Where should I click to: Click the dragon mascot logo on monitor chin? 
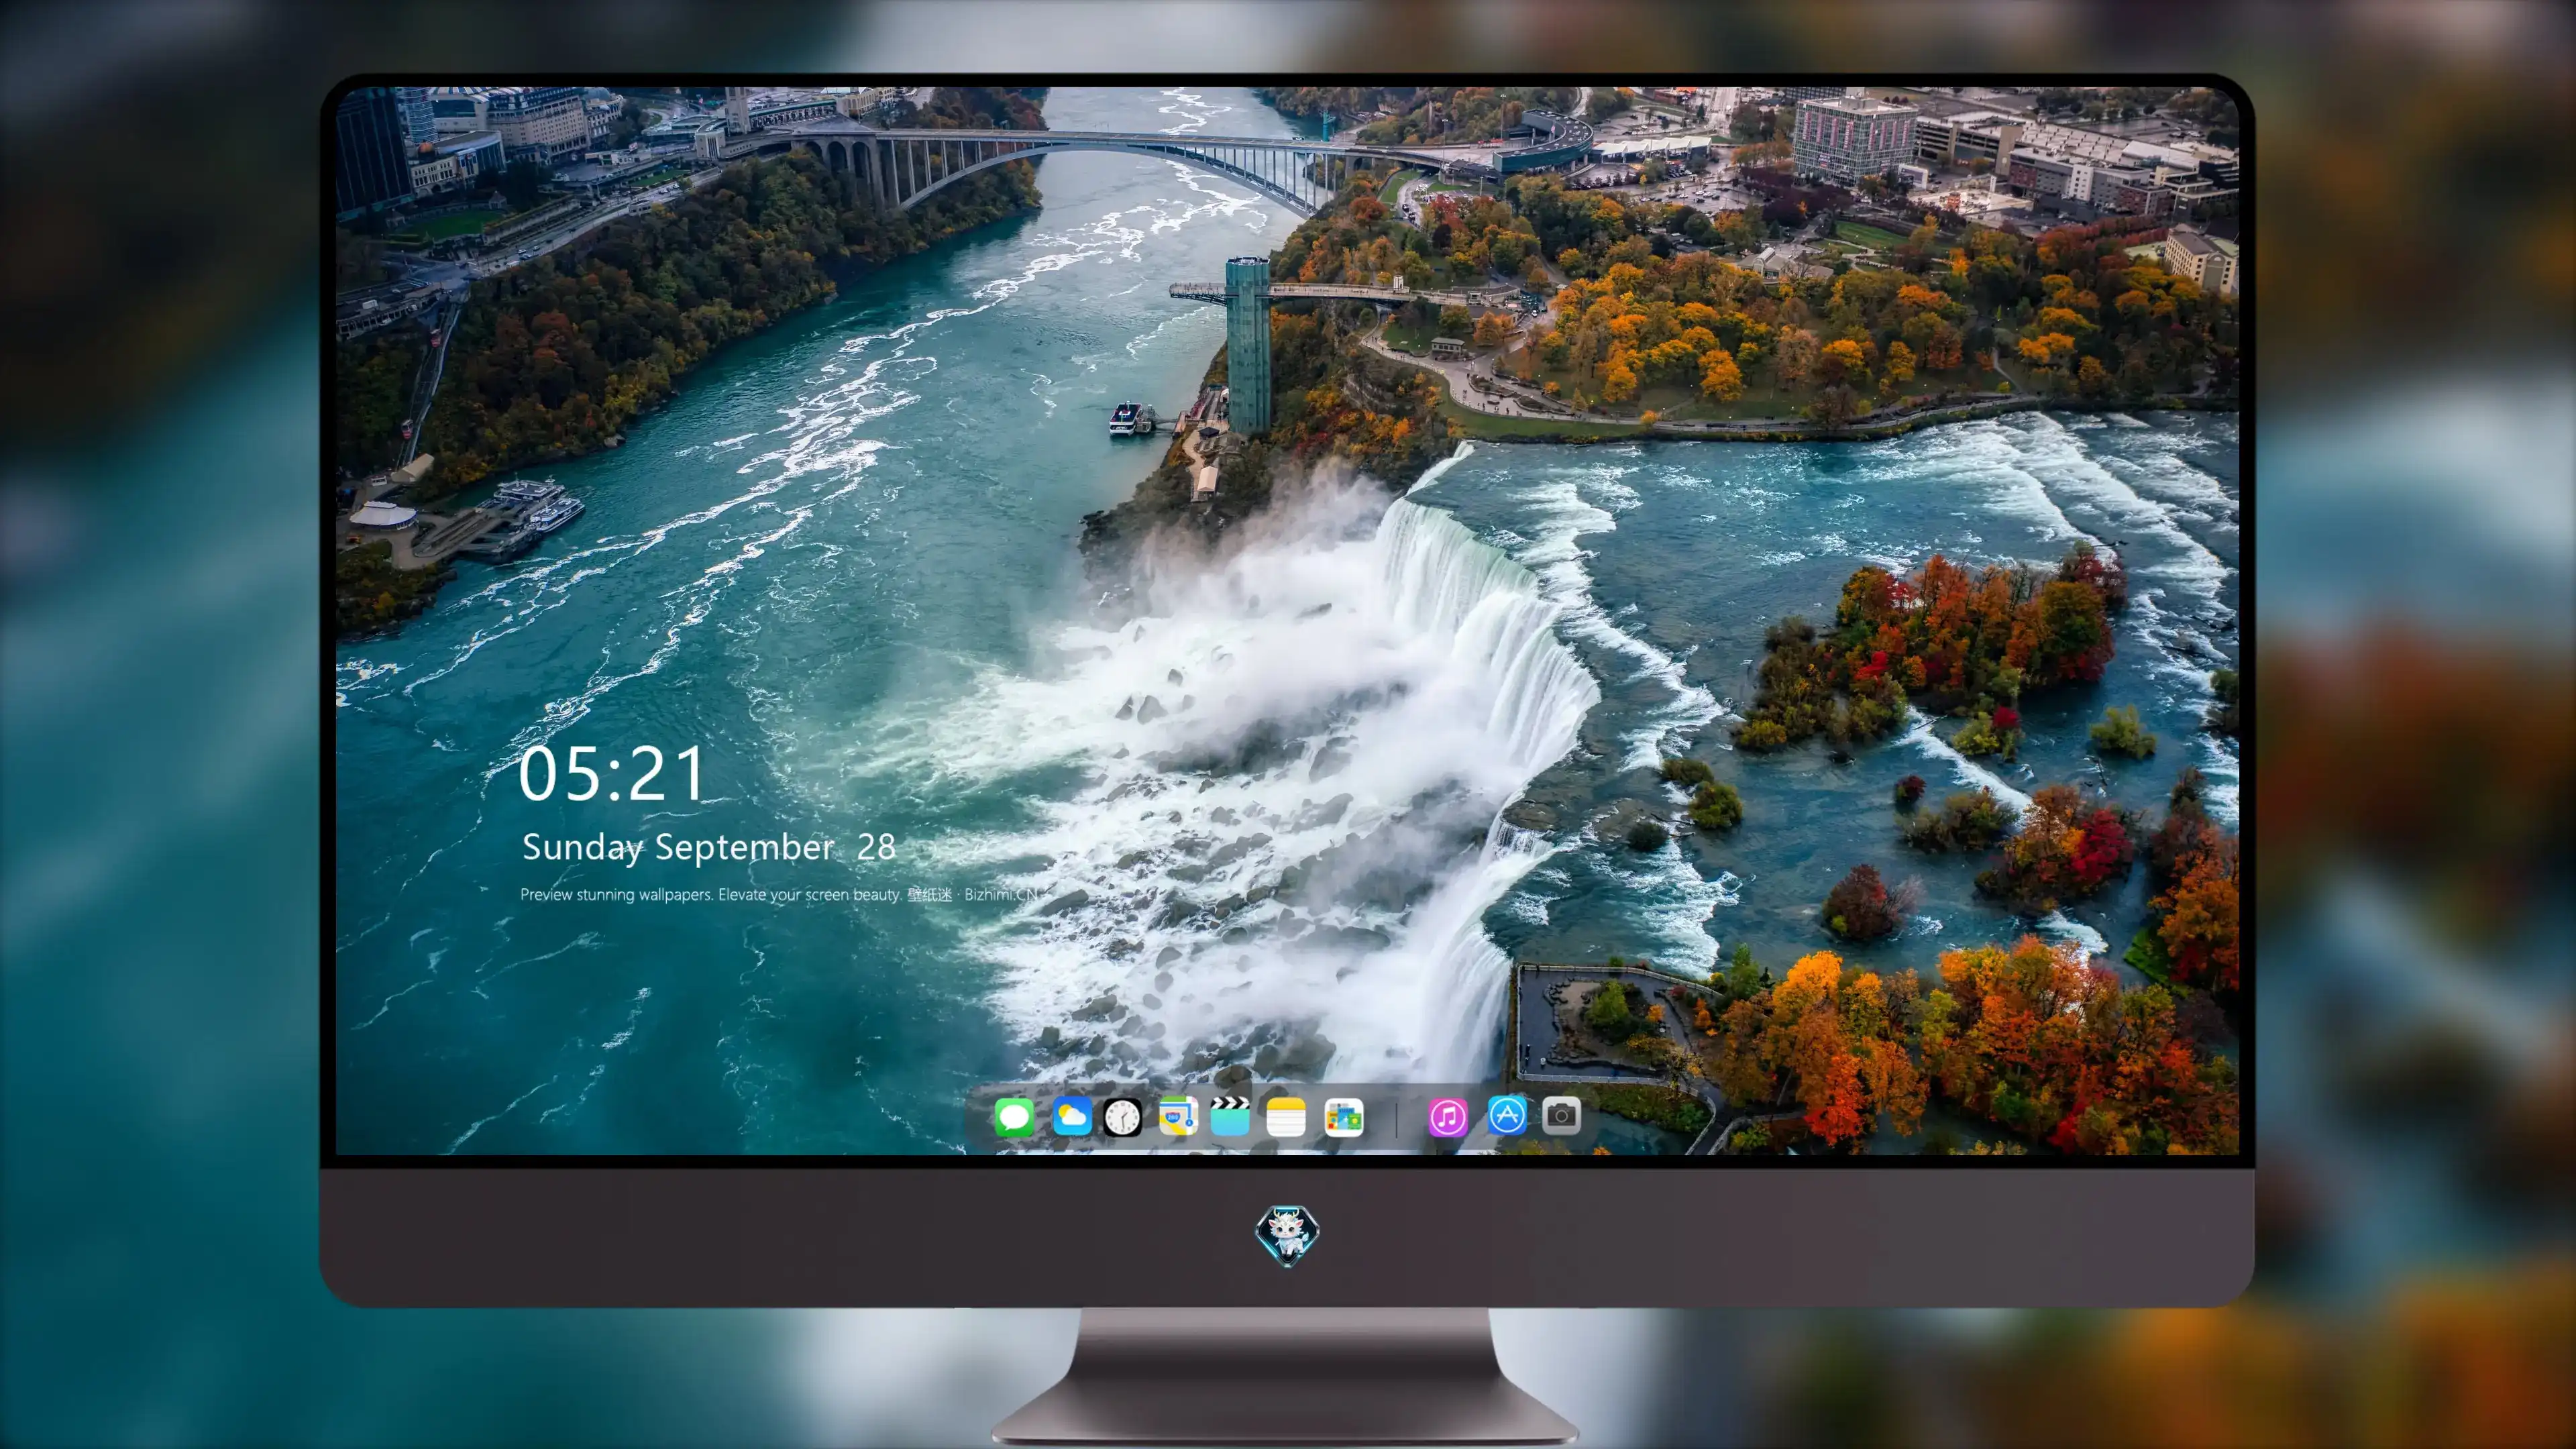coord(1287,1235)
